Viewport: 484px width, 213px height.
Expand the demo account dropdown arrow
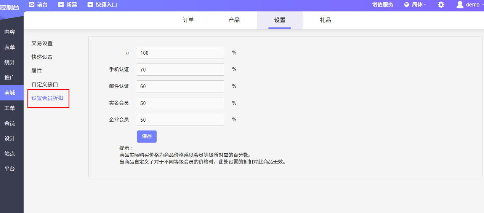tap(482, 5)
